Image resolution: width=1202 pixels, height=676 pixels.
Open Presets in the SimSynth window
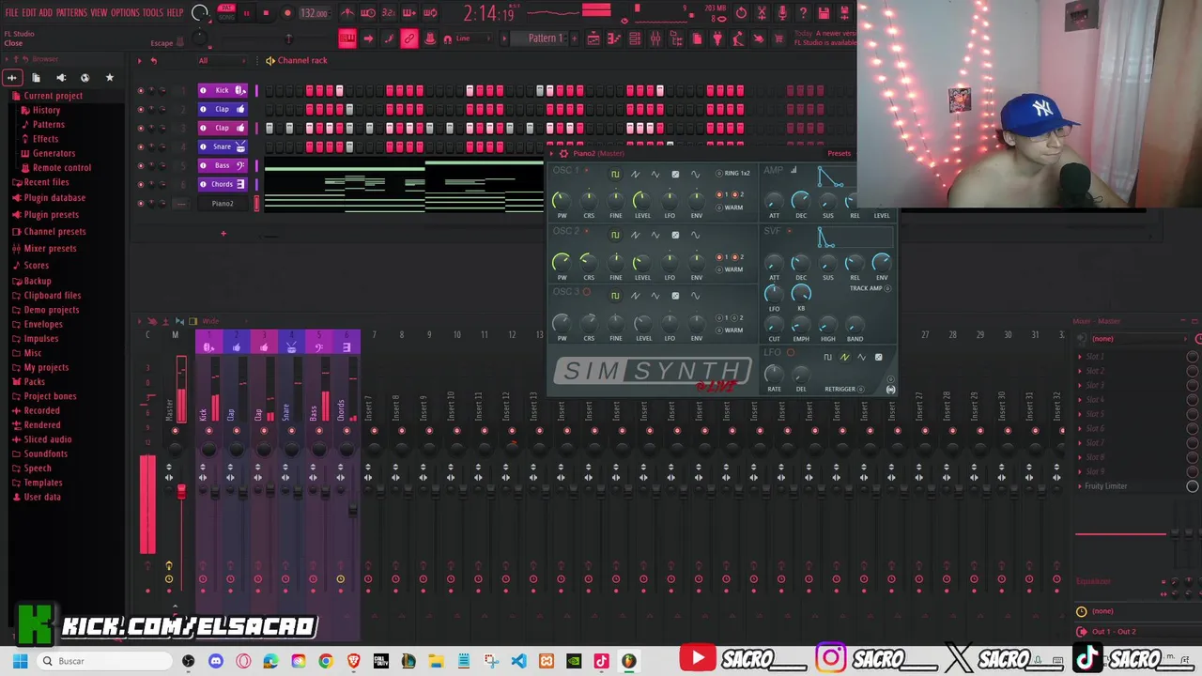point(839,153)
